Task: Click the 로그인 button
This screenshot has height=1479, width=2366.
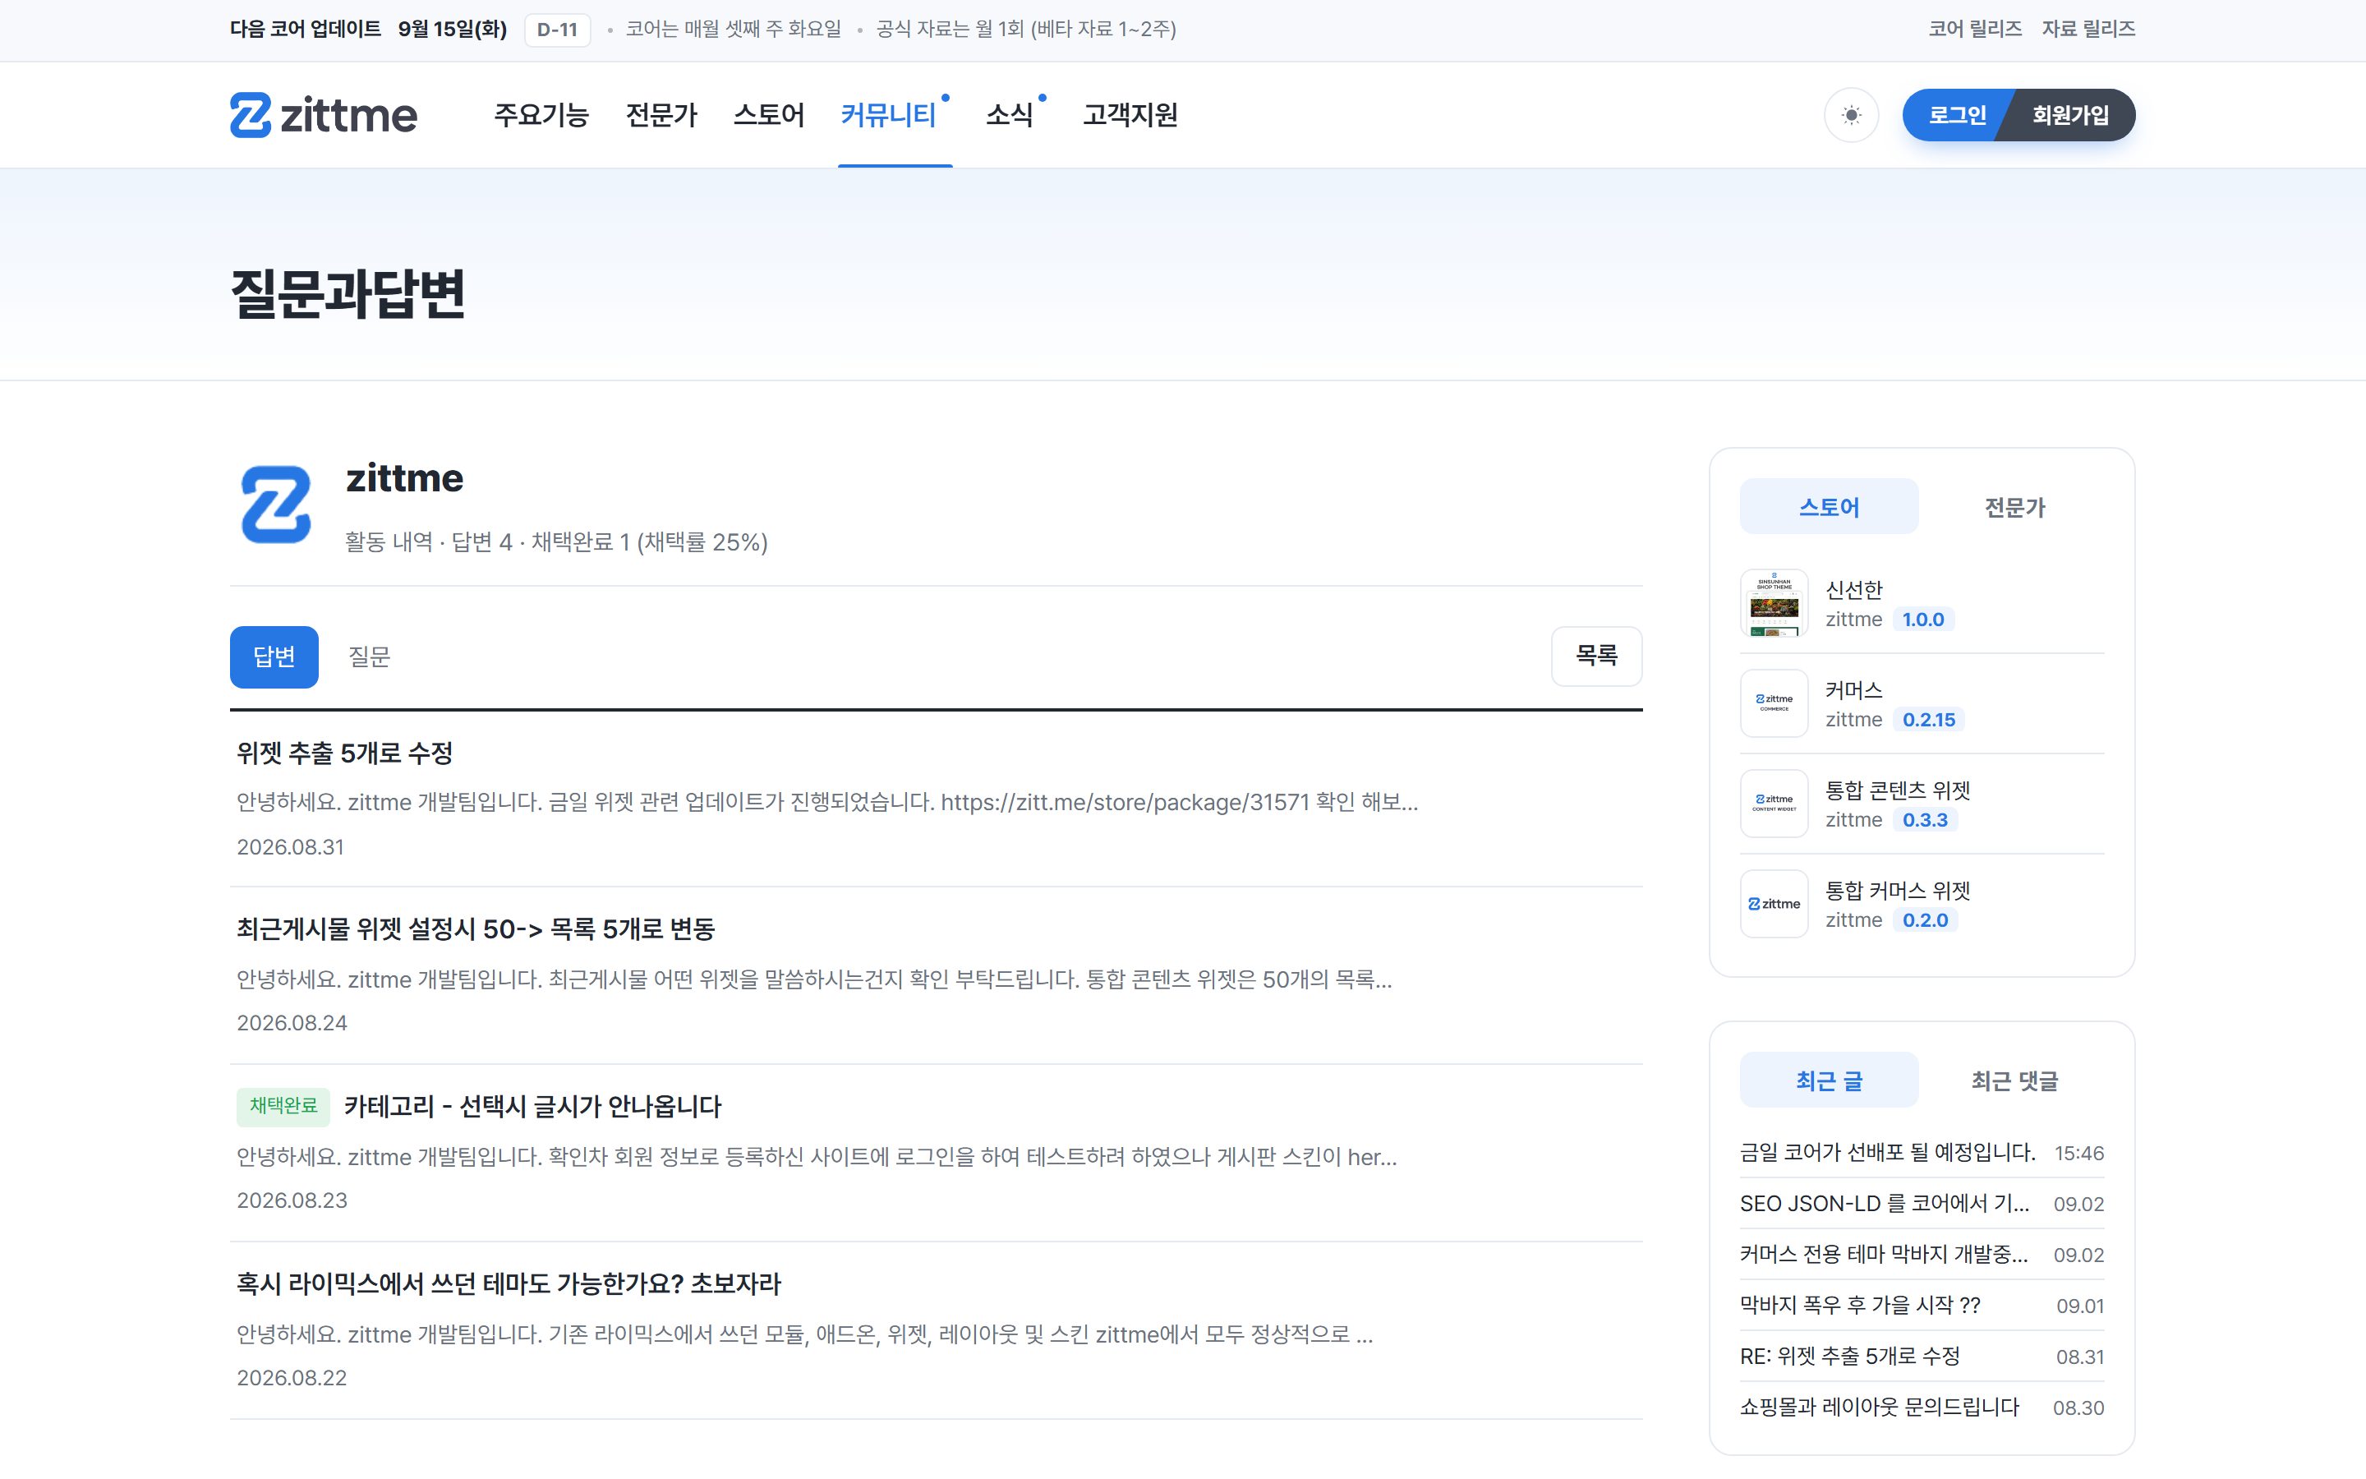Action: tap(1954, 115)
